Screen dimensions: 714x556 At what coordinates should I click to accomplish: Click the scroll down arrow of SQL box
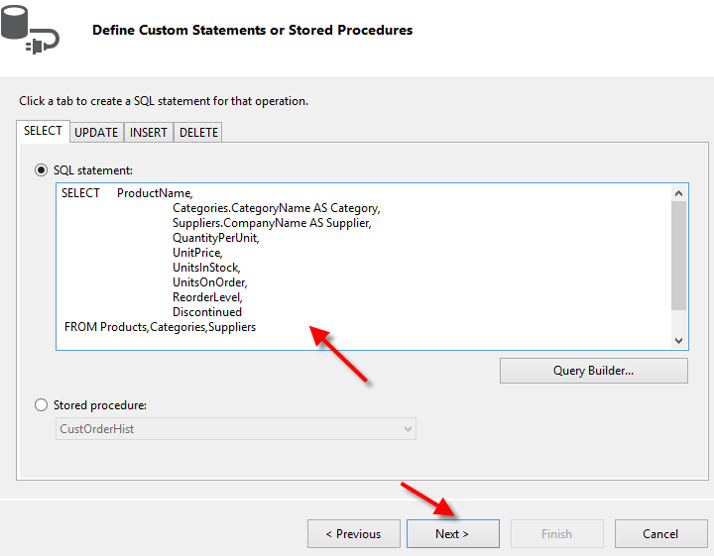(678, 340)
